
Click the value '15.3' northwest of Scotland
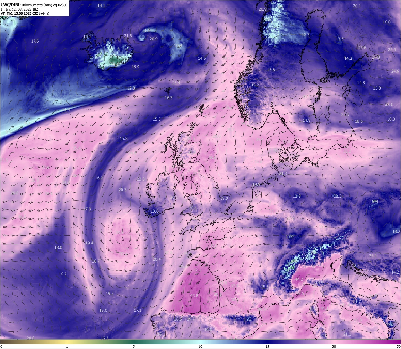157,119
